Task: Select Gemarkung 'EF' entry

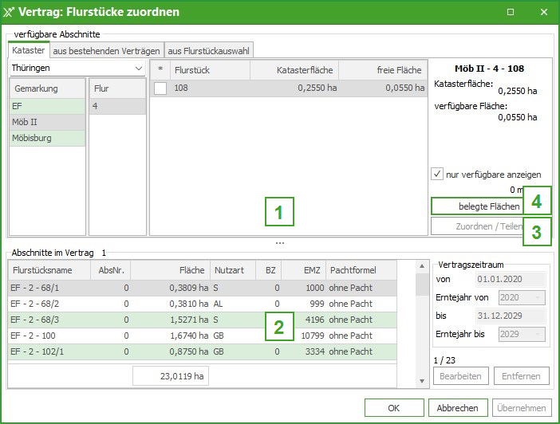Action: [46, 105]
